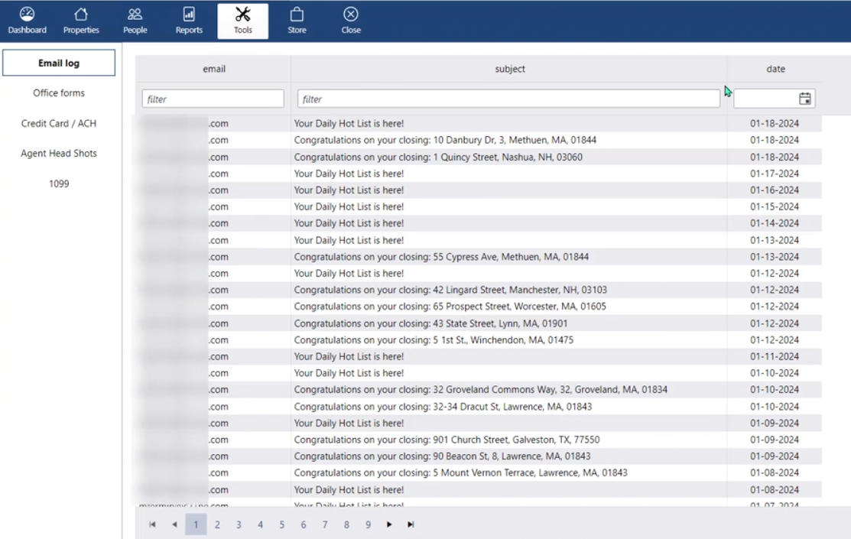Select the 55 Cypress Ave Methuen row
This screenshot has width=851, height=539.
click(x=478, y=257)
